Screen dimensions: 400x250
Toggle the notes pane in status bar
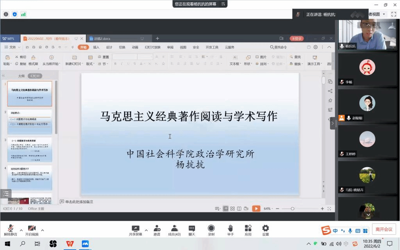(x=218, y=209)
